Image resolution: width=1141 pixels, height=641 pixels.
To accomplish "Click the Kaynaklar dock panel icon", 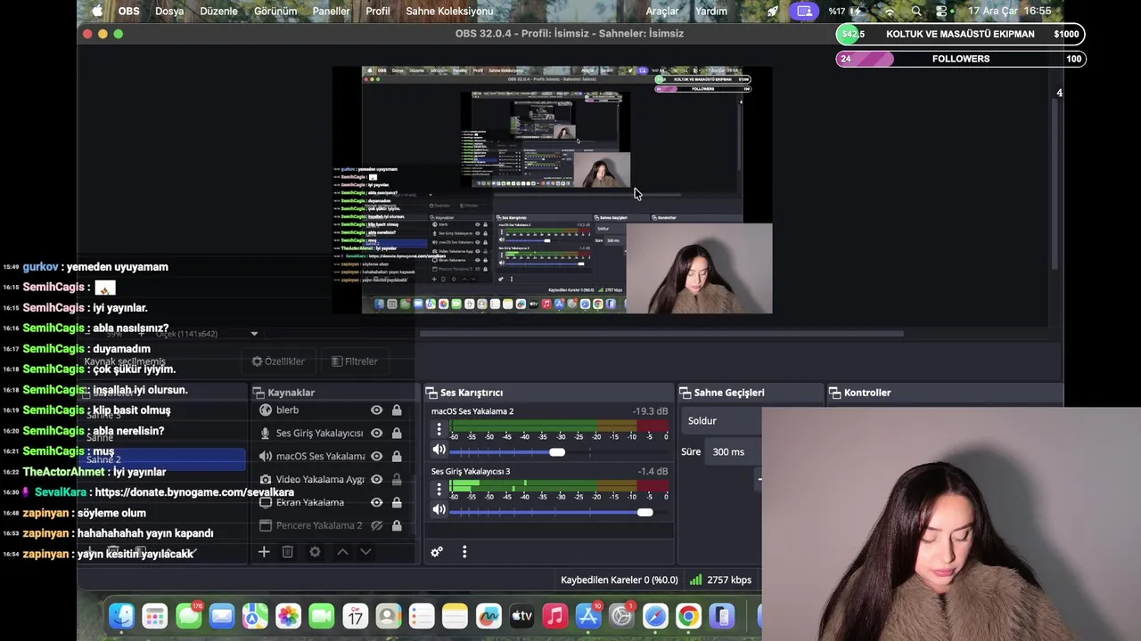I will pyautogui.click(x=259, y=393).
